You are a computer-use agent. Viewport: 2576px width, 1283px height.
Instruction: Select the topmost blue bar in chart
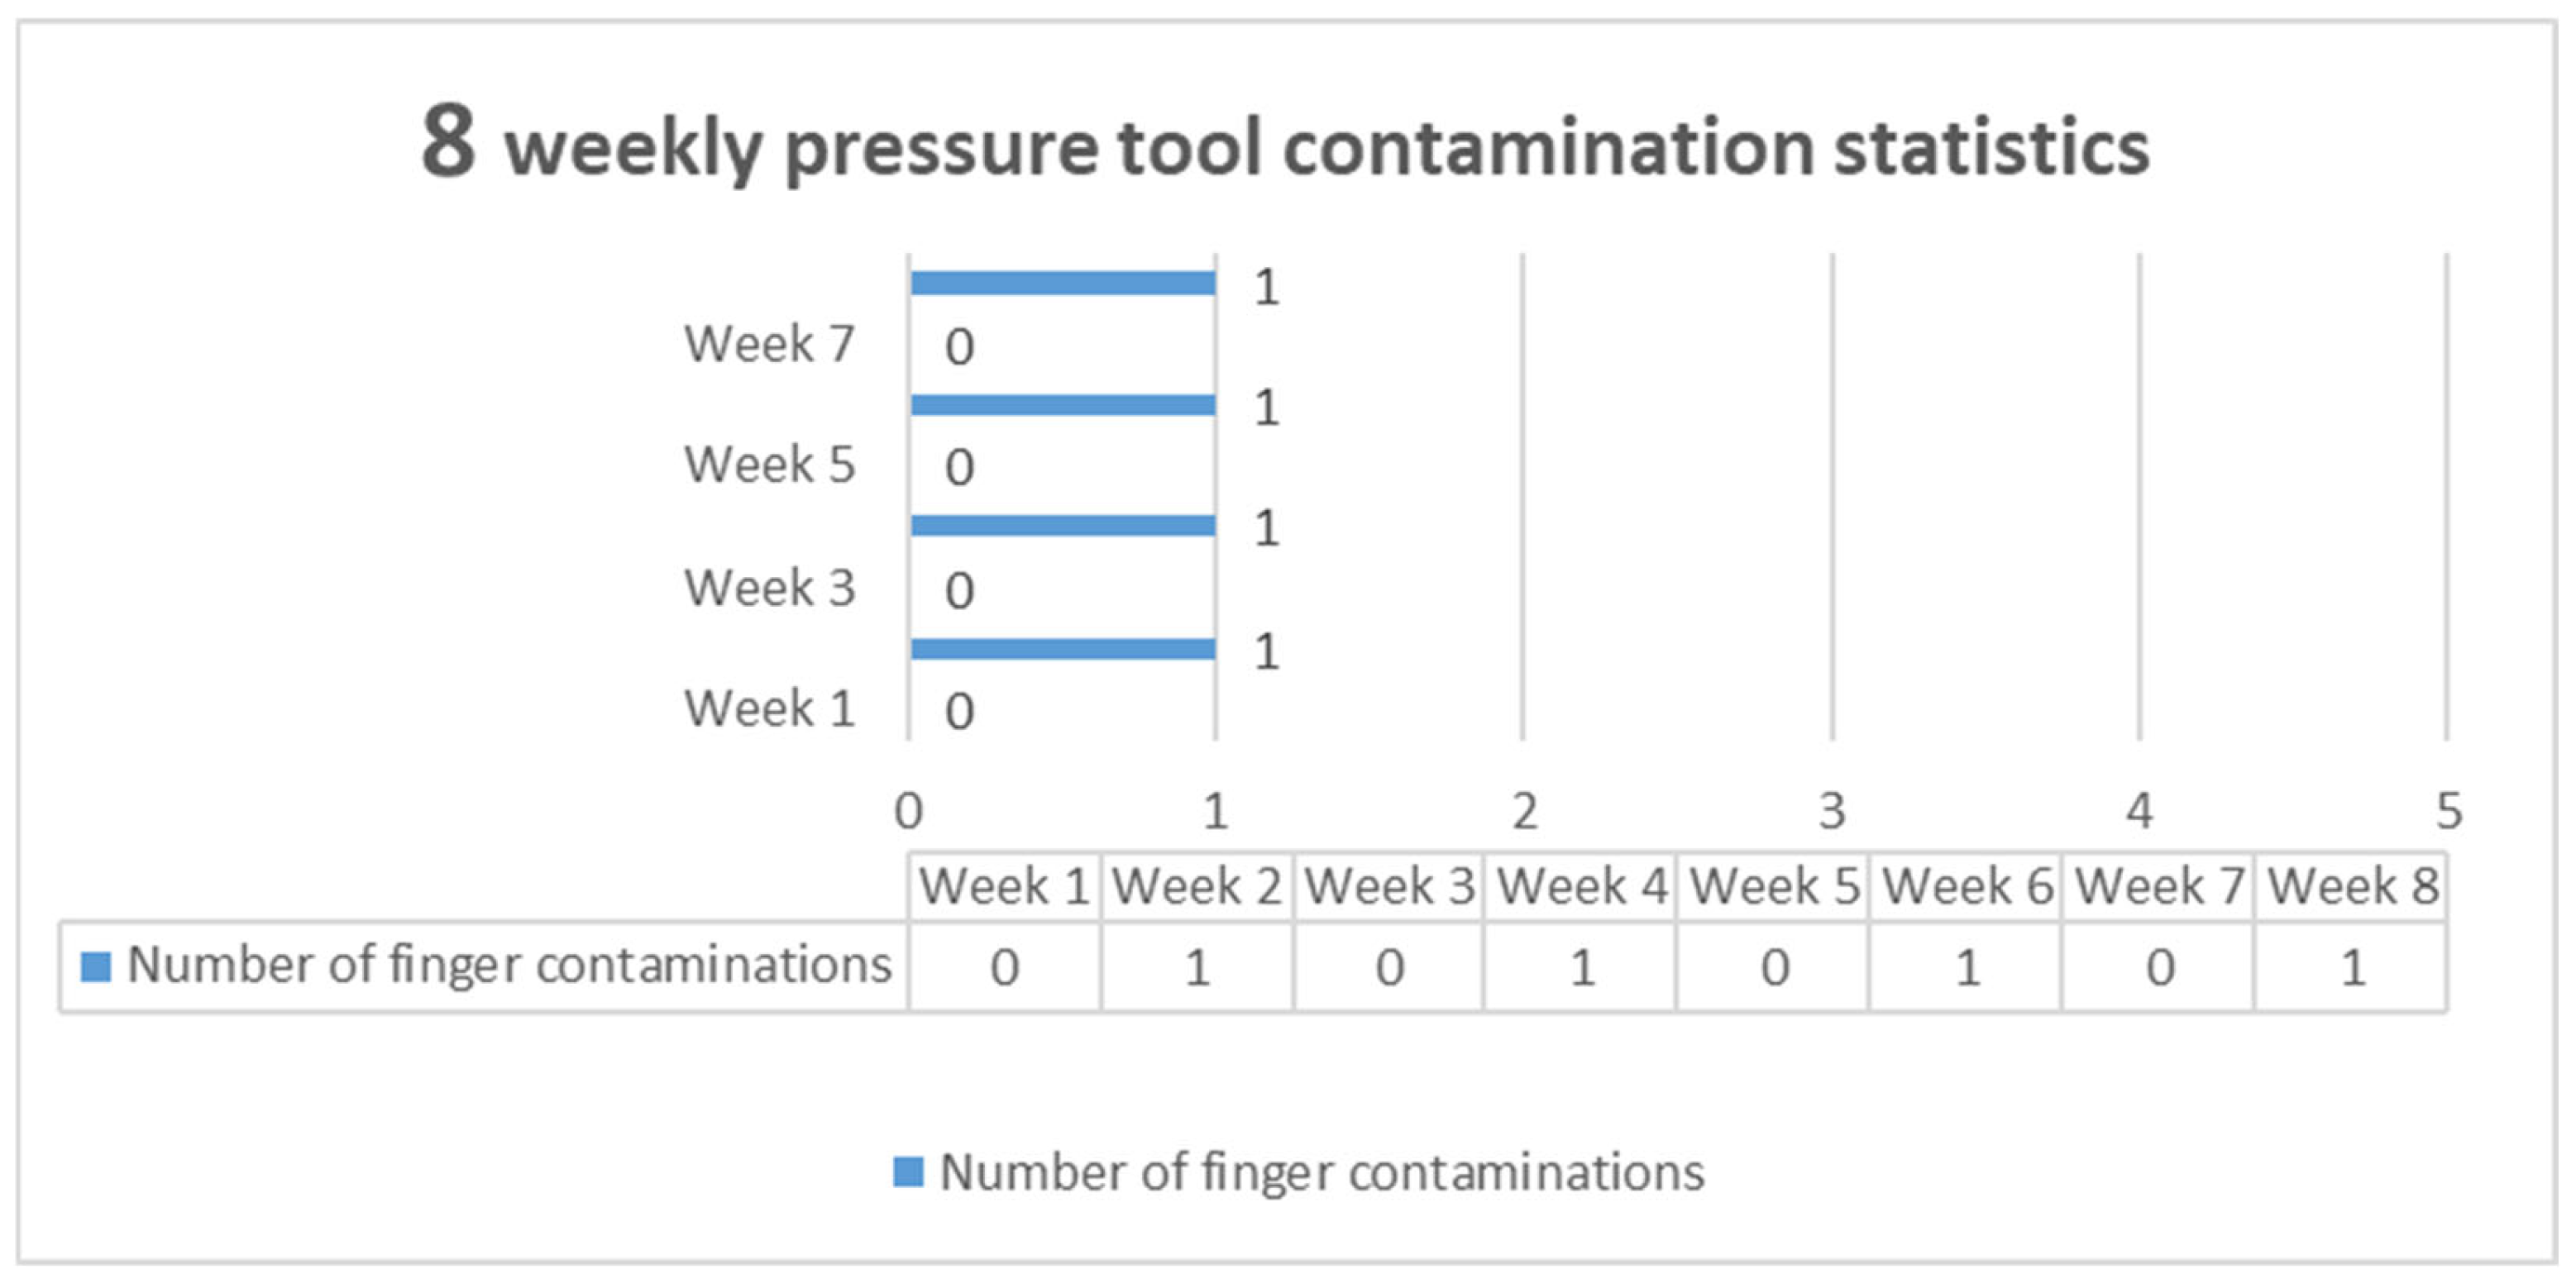click(1063, 283)
